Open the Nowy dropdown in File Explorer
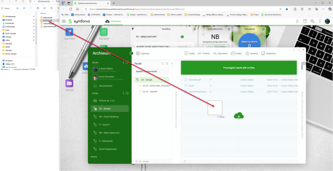This screenshot has width=333, height=171. (7, 8)
